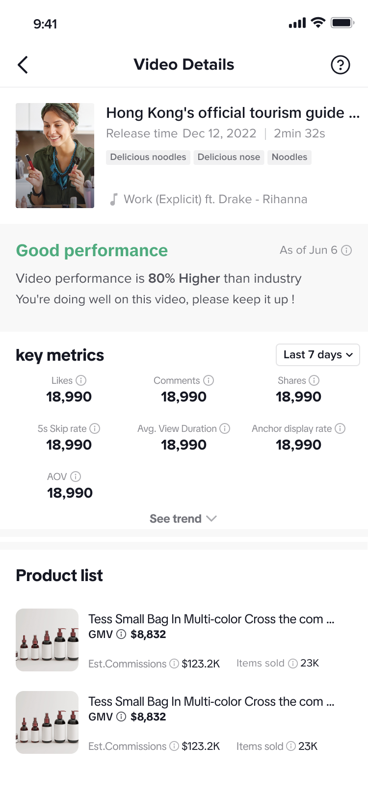The image size is (368, 798).
Task: Show info for Avg. View Duration
Action: (x=225, y=428)
